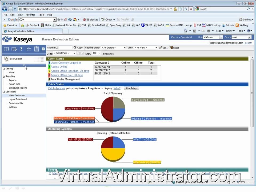Image resolution: width=256 pixels, height=192 pixels.
Task: Click the Missing 1-2 Patches pie label
Action: pyautogui.click(x=152, y=119)
